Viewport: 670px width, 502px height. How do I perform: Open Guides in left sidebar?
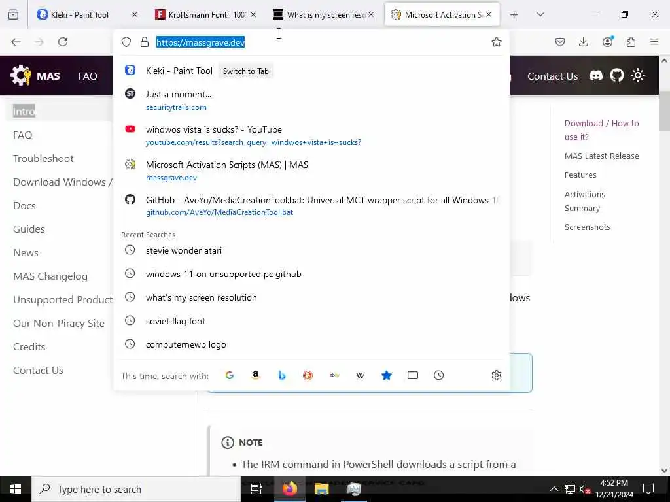pyautogui.click(x=29, y=229)
